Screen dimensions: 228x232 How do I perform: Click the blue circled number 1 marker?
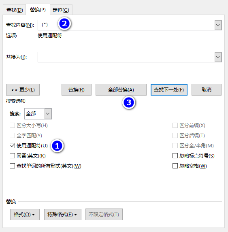point(57,146)
